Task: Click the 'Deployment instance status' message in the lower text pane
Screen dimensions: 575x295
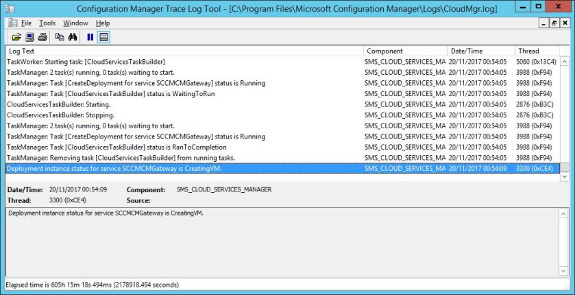Action: click(106, 213)
